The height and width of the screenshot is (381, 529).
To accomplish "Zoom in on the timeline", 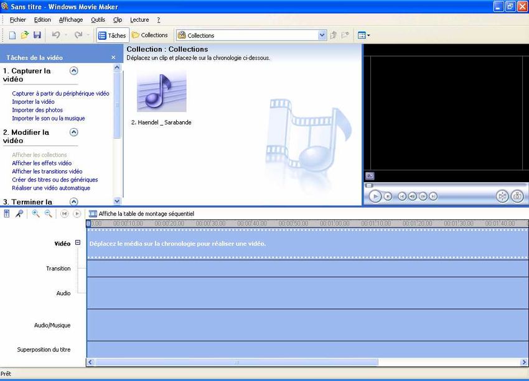I will click(35, 213).
